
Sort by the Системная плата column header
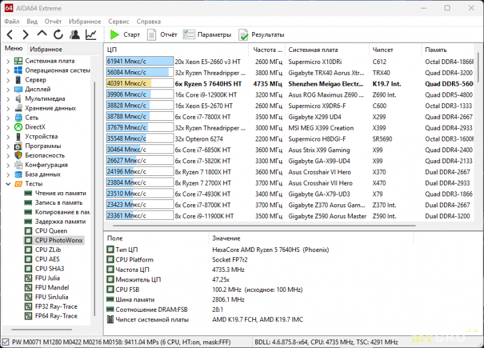pos(327,50)
